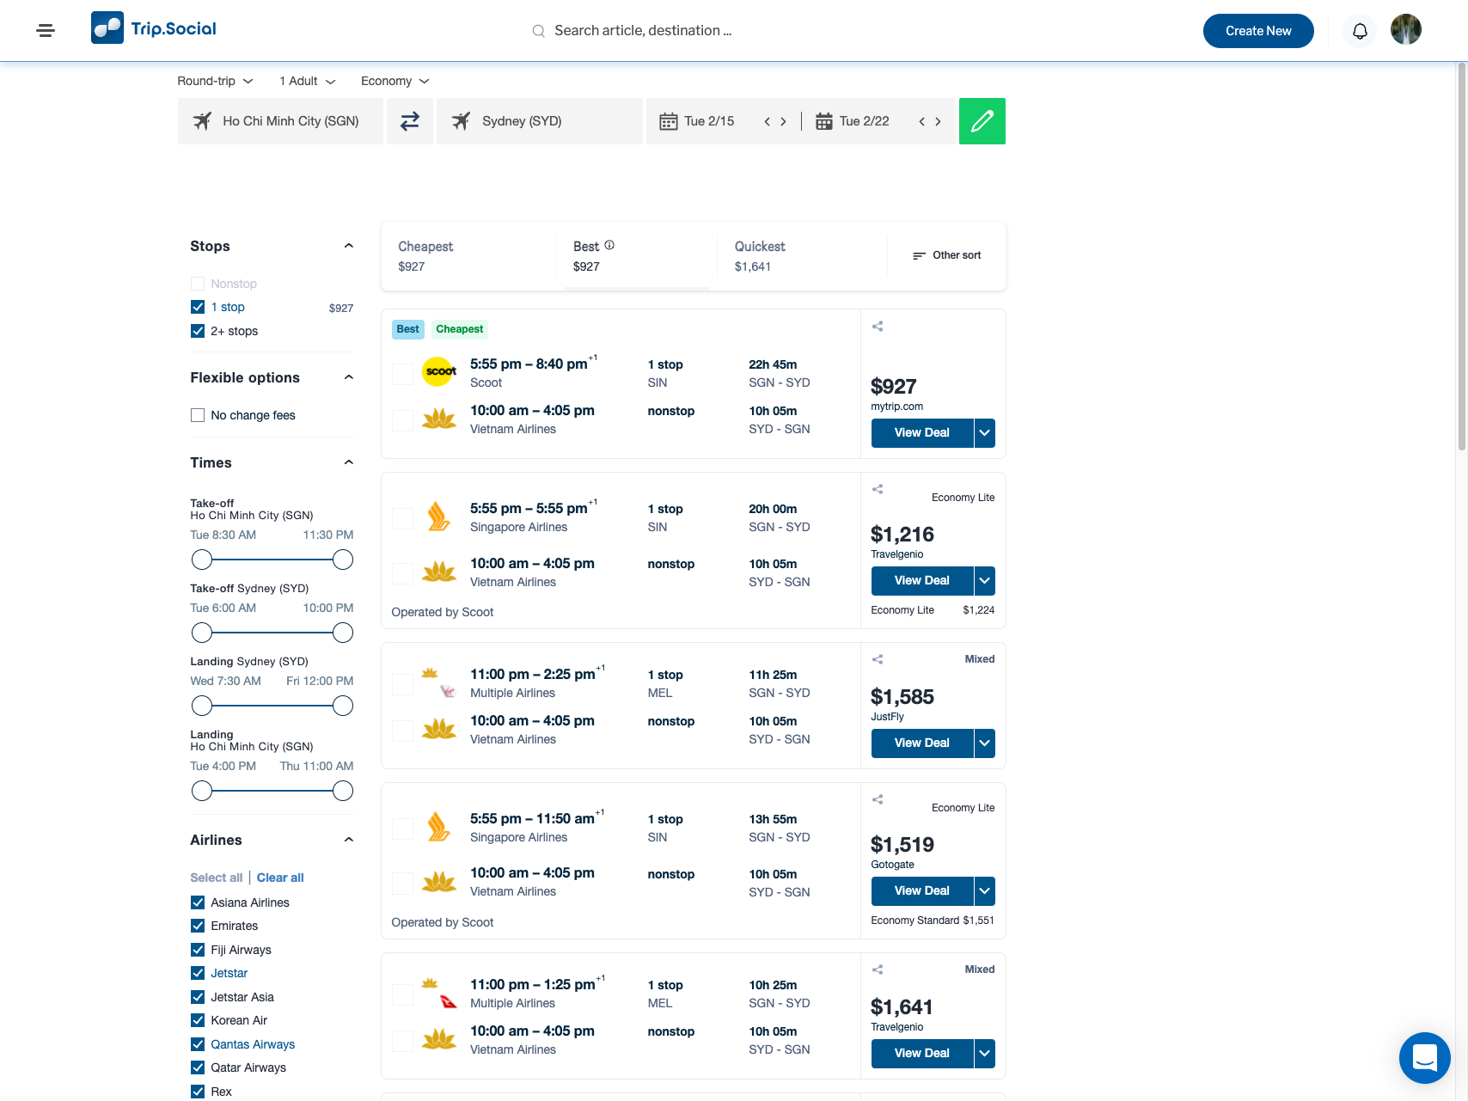Expand more options for $1,216 View Deal

coord(985,581)
